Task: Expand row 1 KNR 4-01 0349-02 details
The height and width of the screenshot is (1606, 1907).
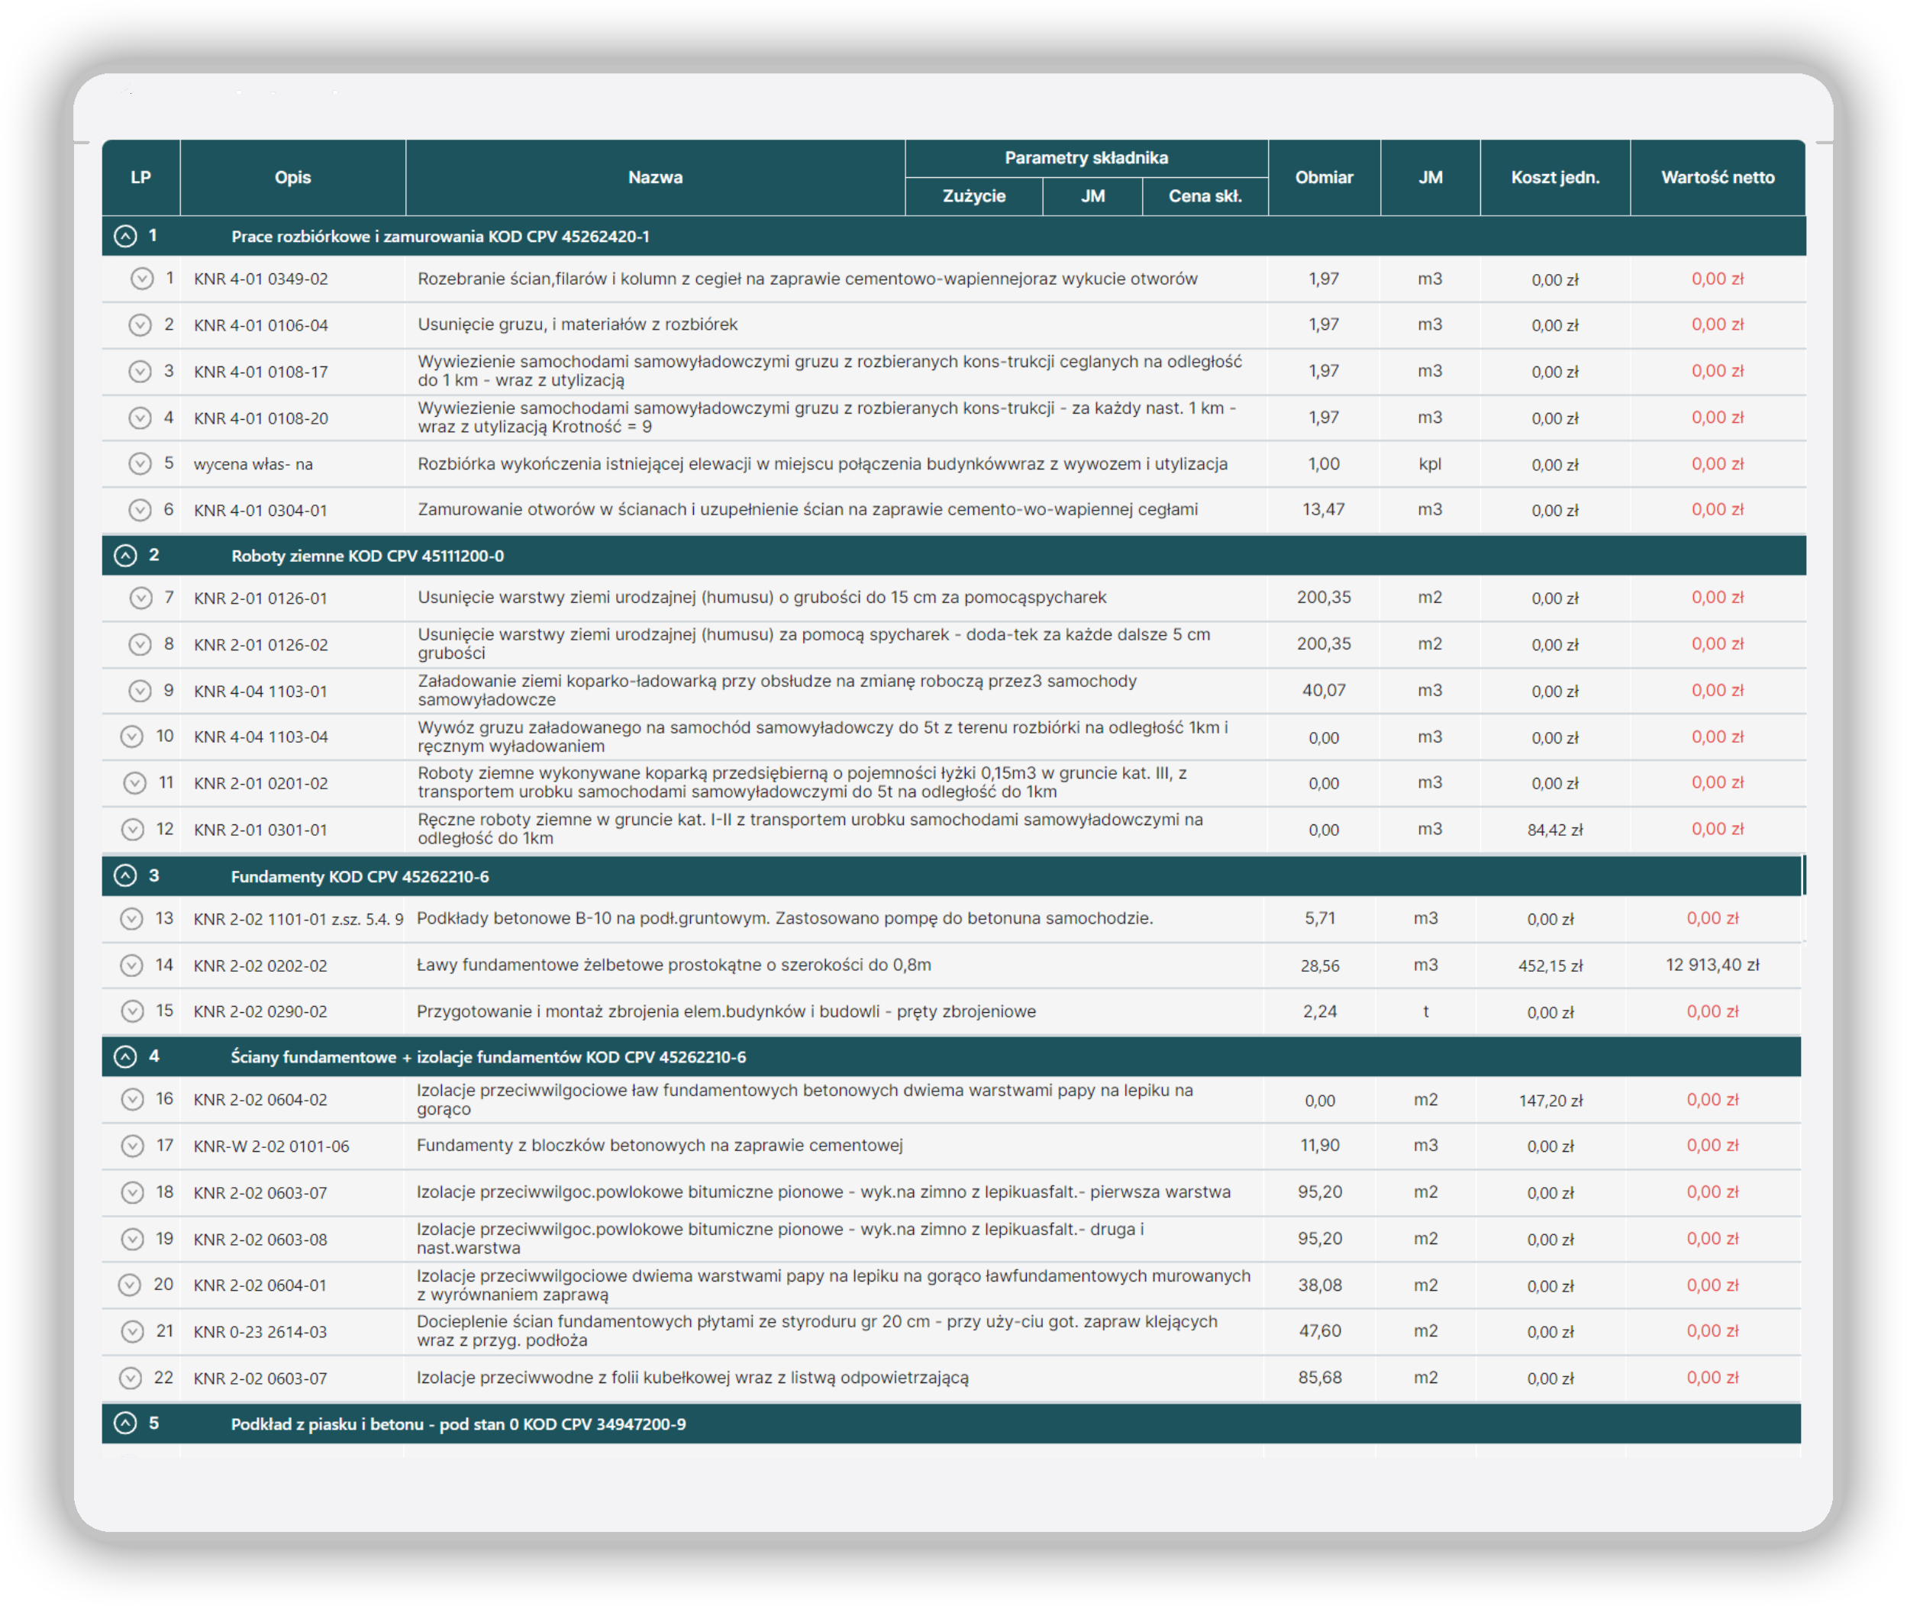Action: pos(141,279)
